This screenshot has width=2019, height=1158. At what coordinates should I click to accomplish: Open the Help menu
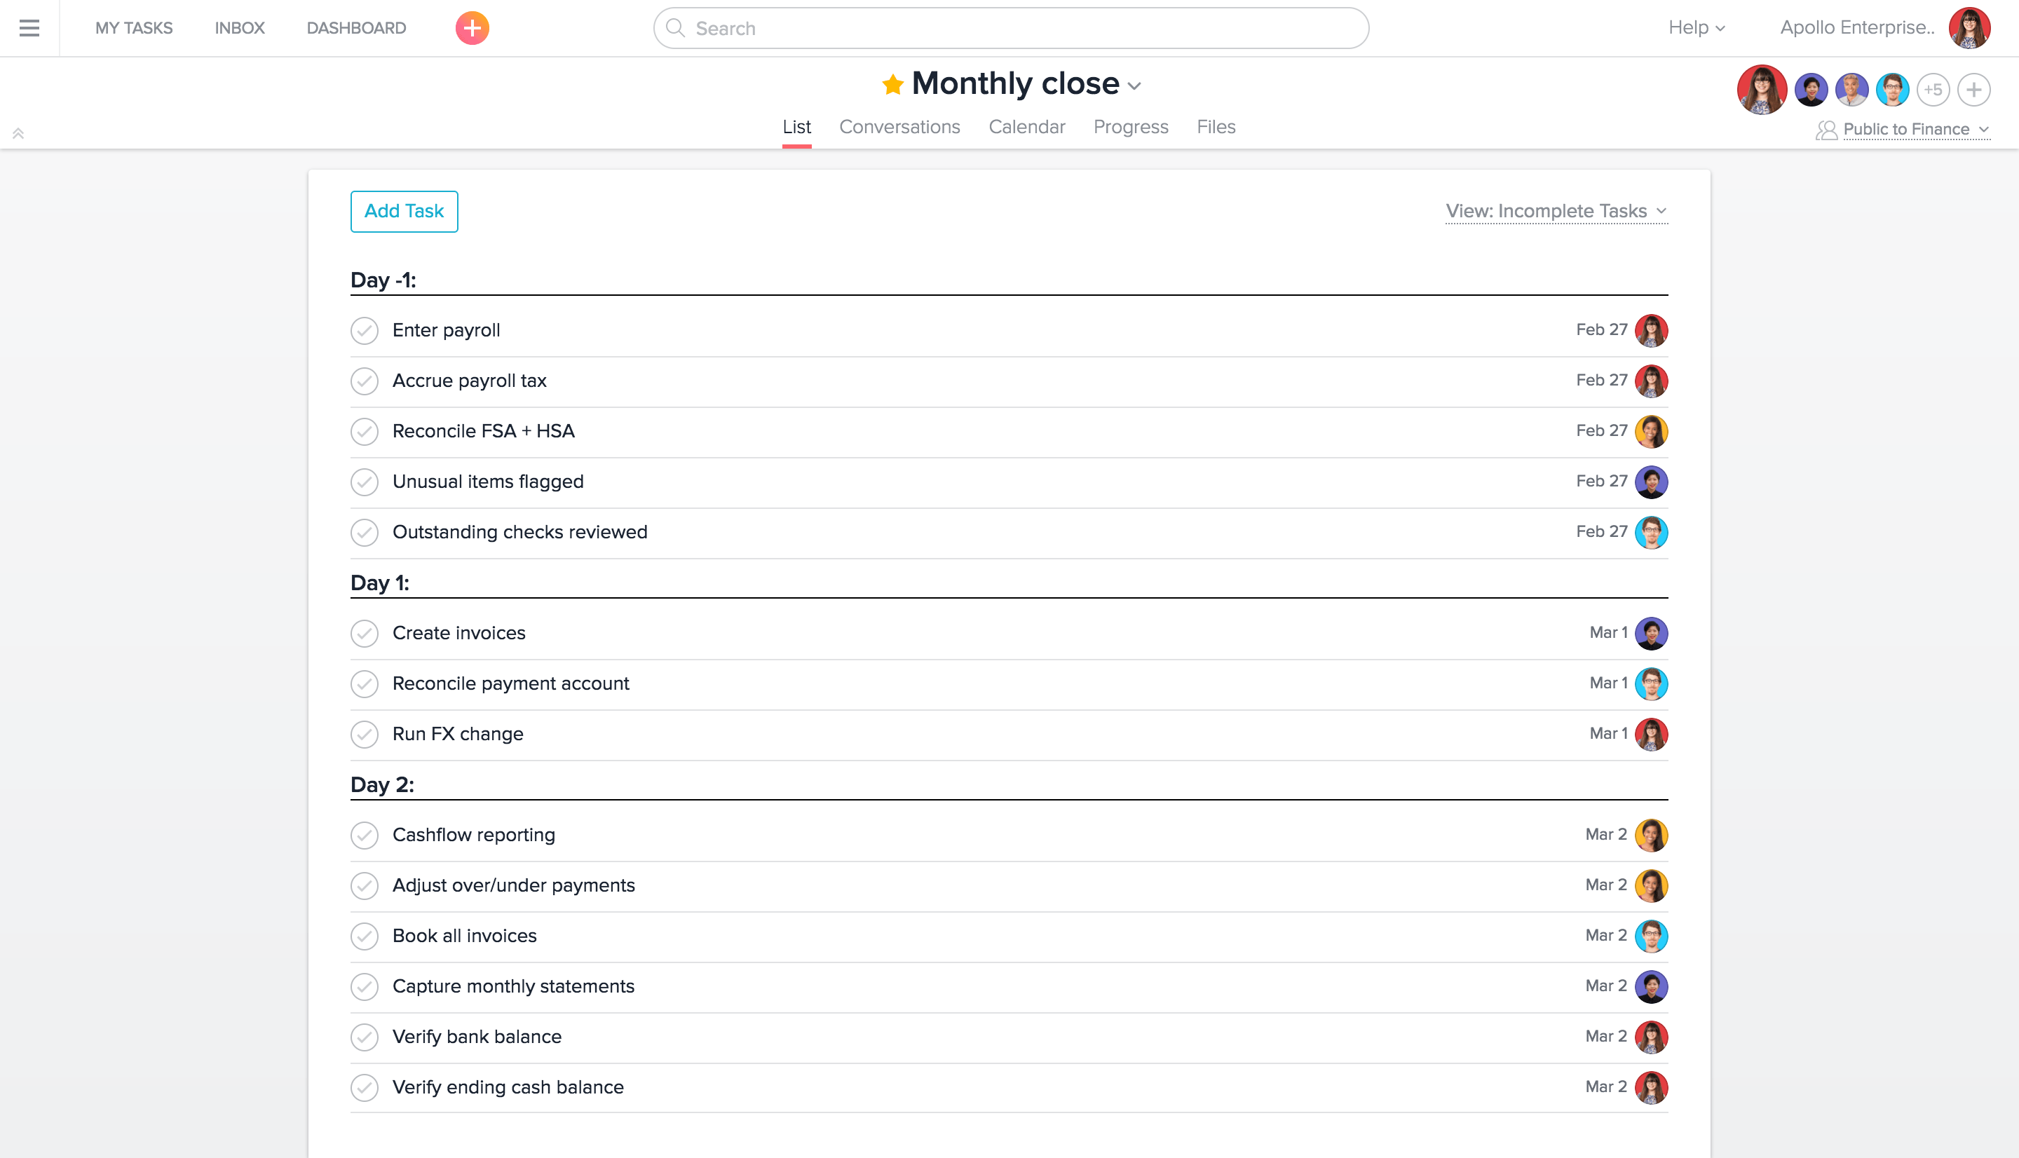1695,28
